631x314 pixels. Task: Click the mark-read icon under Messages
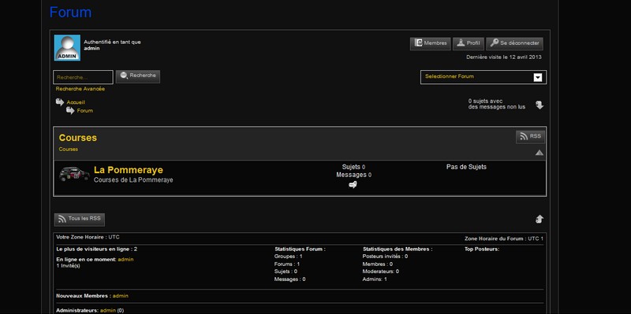(353, 185)
